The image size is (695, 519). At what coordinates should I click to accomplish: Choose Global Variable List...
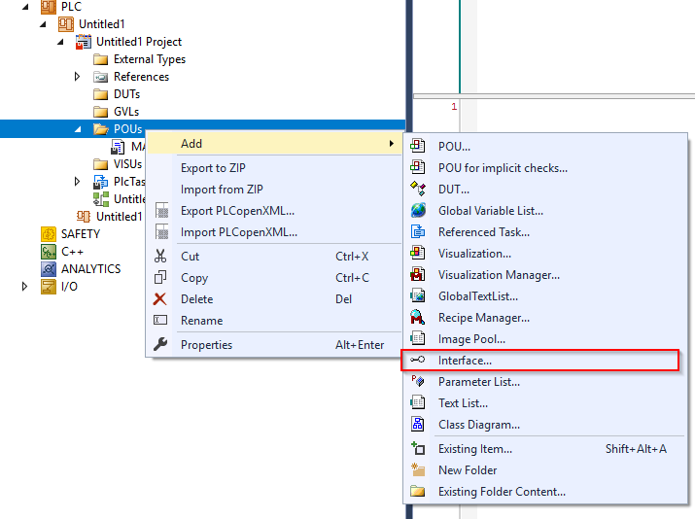545,211
